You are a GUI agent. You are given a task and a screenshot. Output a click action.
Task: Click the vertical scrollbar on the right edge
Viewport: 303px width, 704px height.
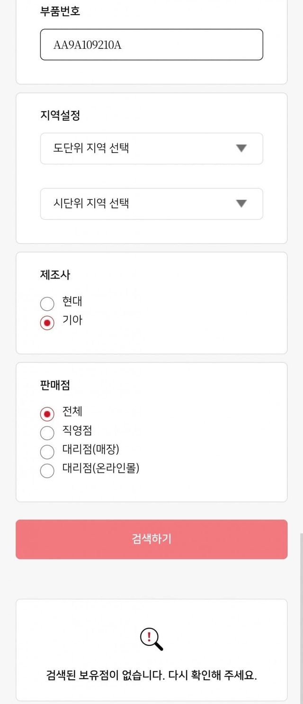301,616
